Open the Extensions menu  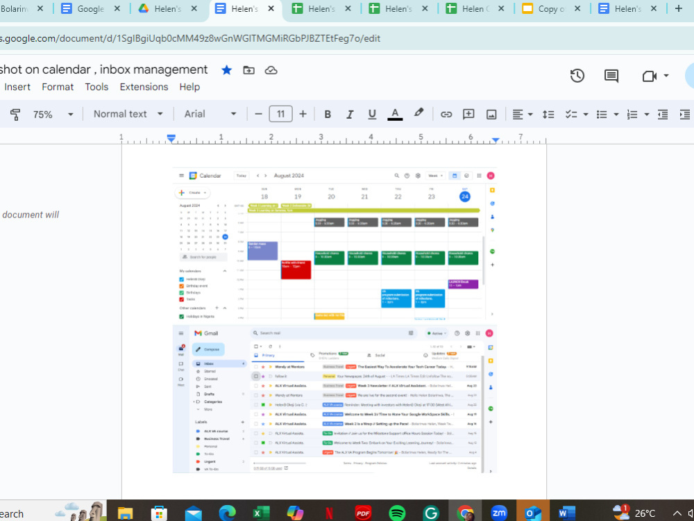144,87
